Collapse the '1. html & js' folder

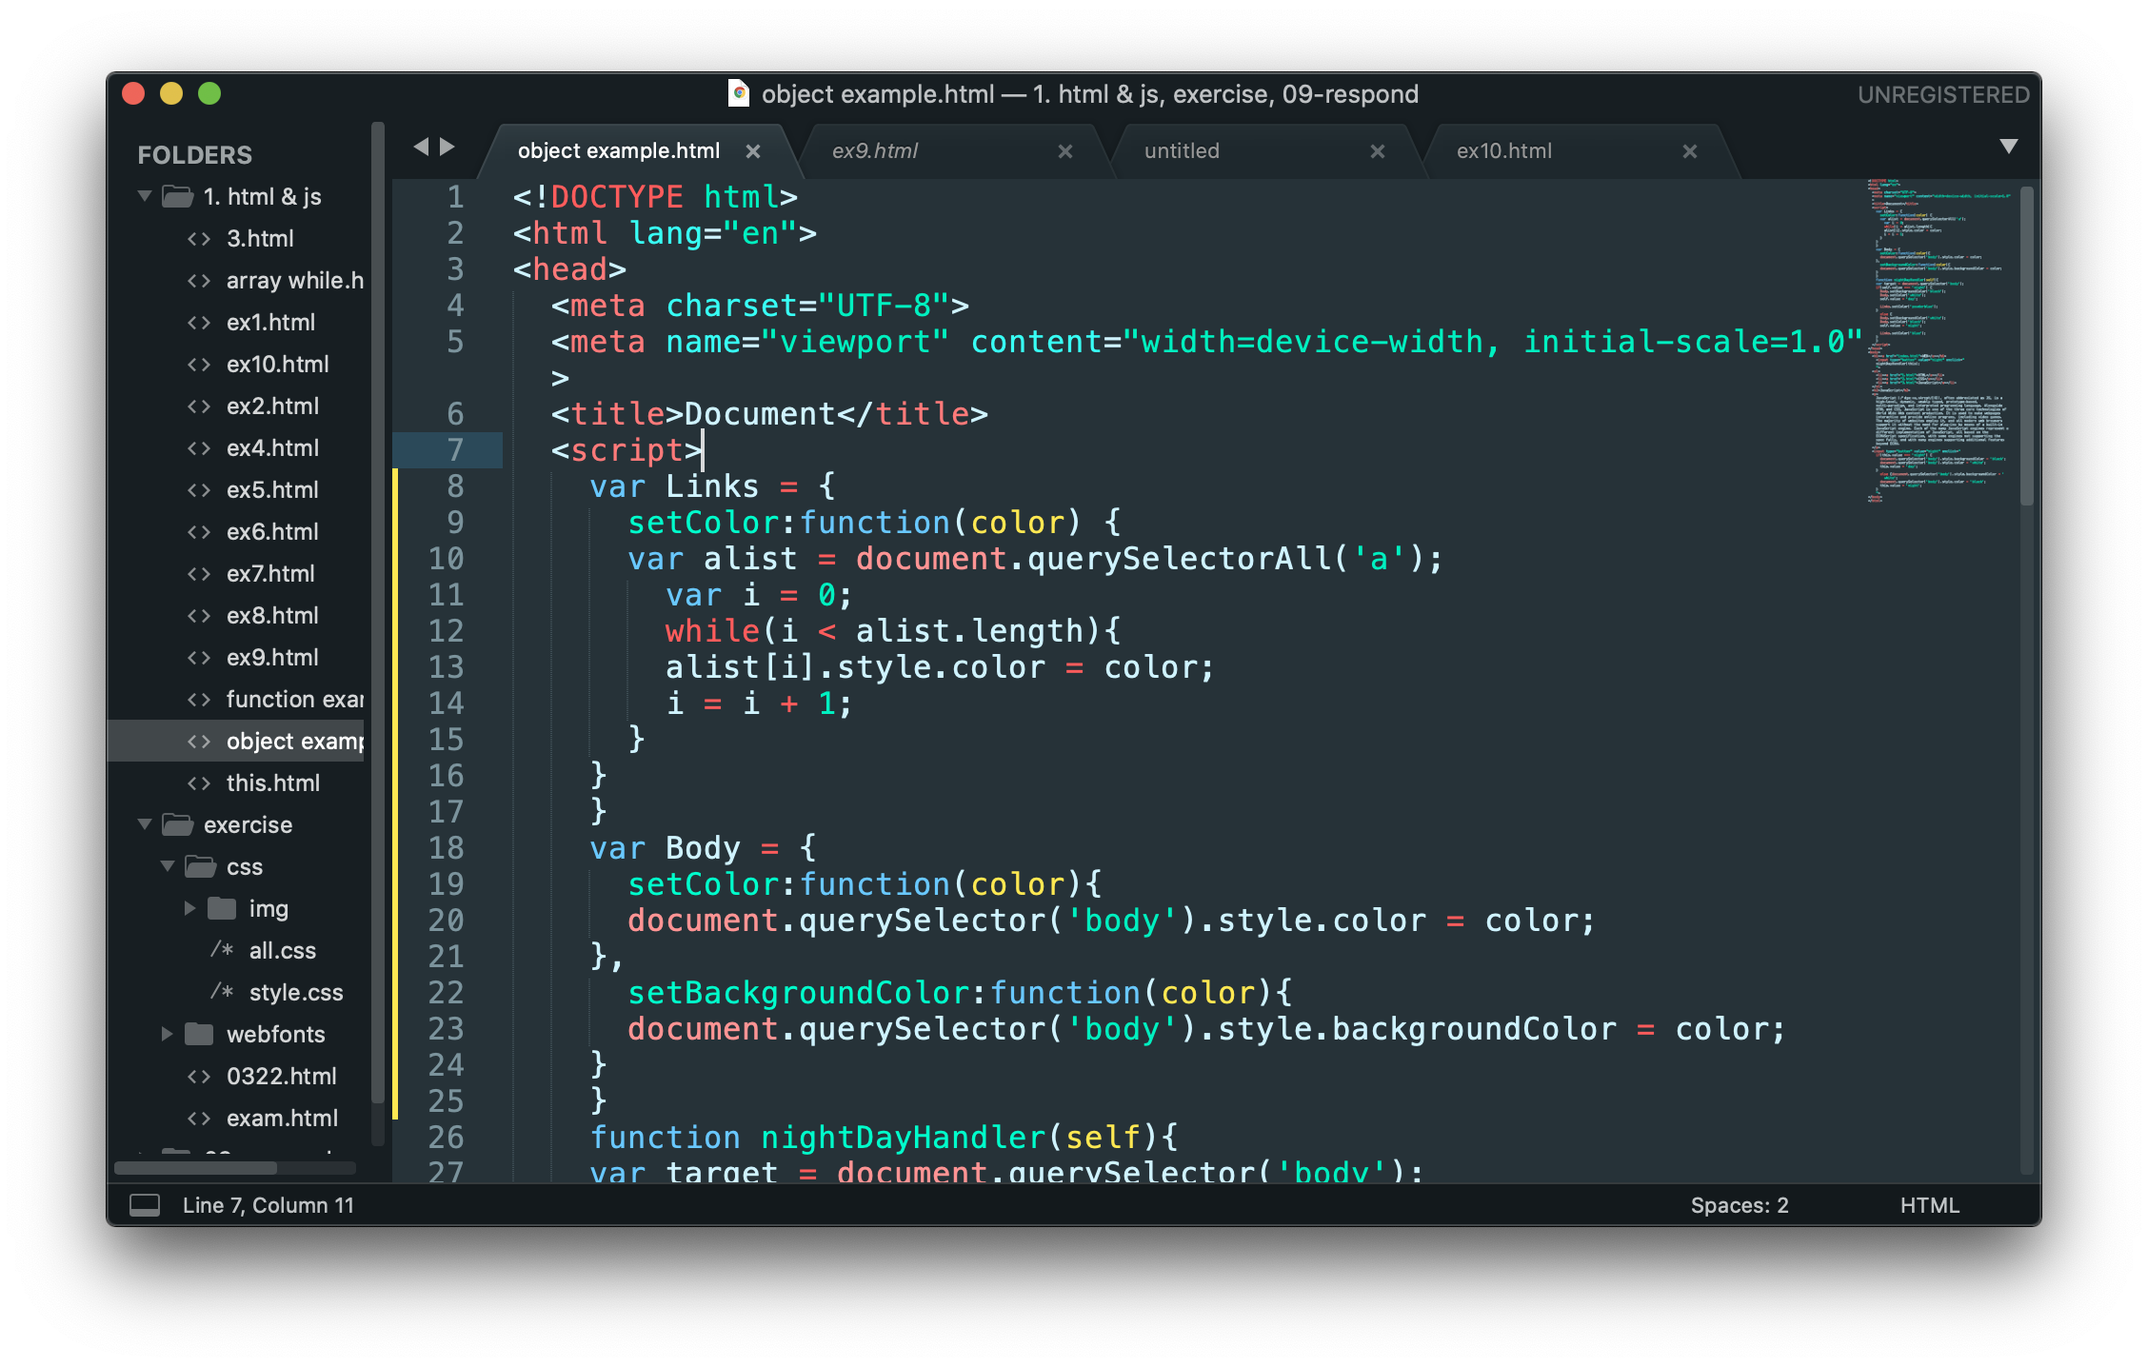tap(145, 197)
